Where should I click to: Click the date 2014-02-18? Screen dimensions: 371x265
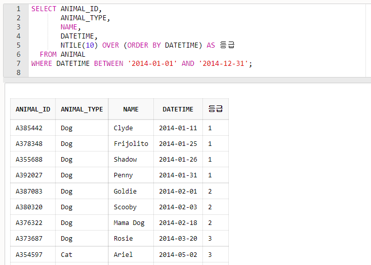178,223
